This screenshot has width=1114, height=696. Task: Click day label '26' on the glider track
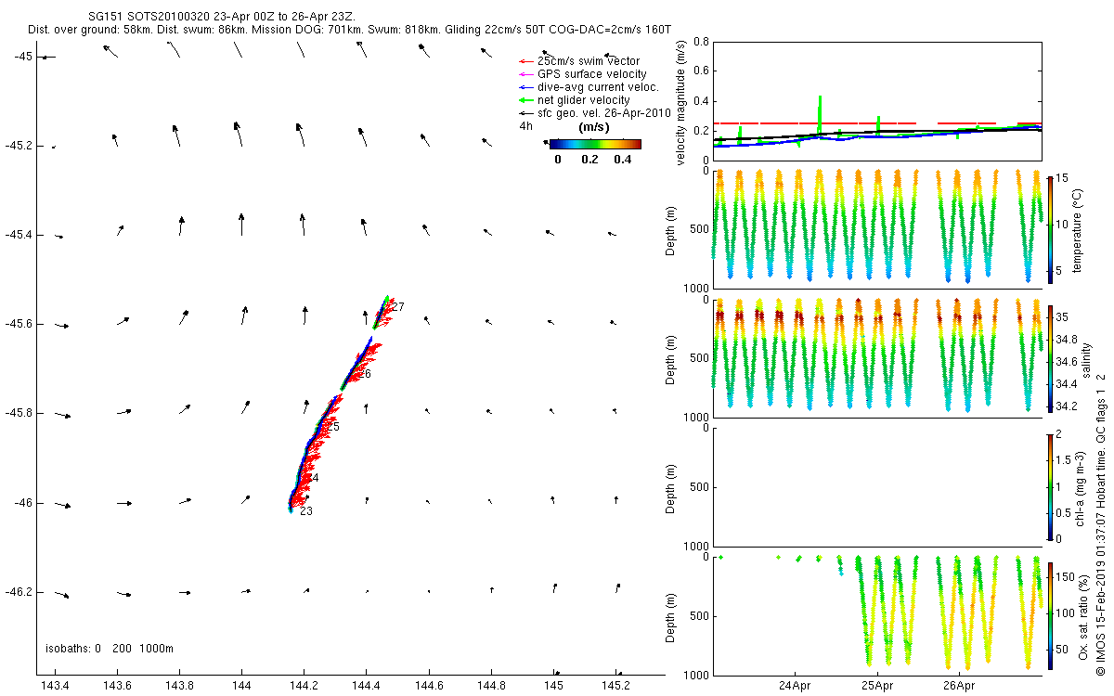point(365,374)
